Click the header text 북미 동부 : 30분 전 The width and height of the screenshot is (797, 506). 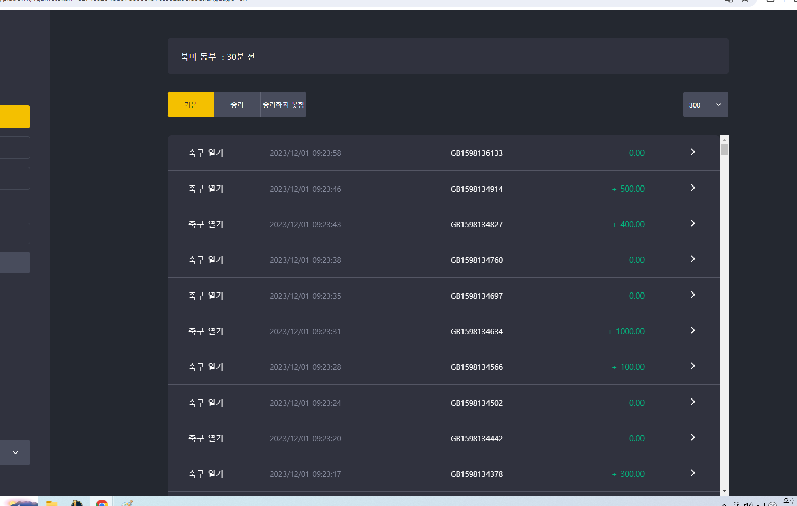coord(218,57)
